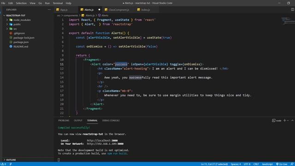
Task: Open package-lock.json in explorer
Action: 24,38
